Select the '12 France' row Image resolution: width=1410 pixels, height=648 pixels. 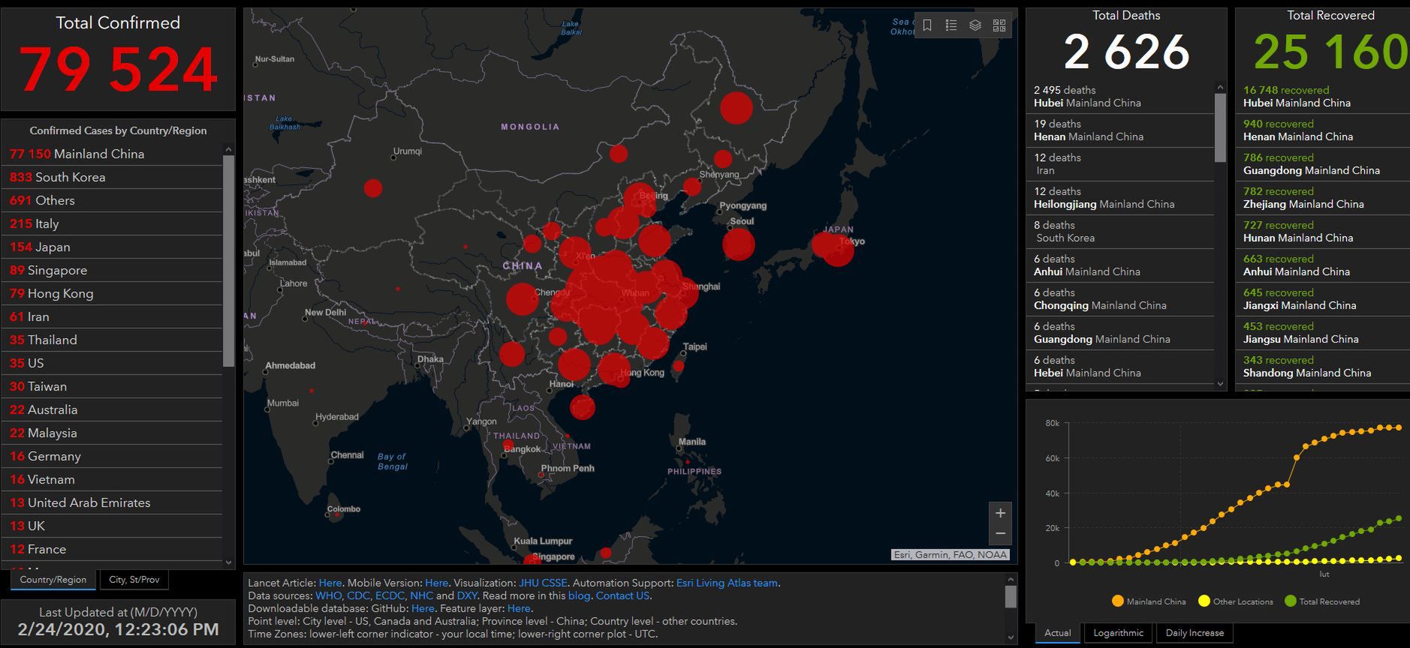coord(112,549)
